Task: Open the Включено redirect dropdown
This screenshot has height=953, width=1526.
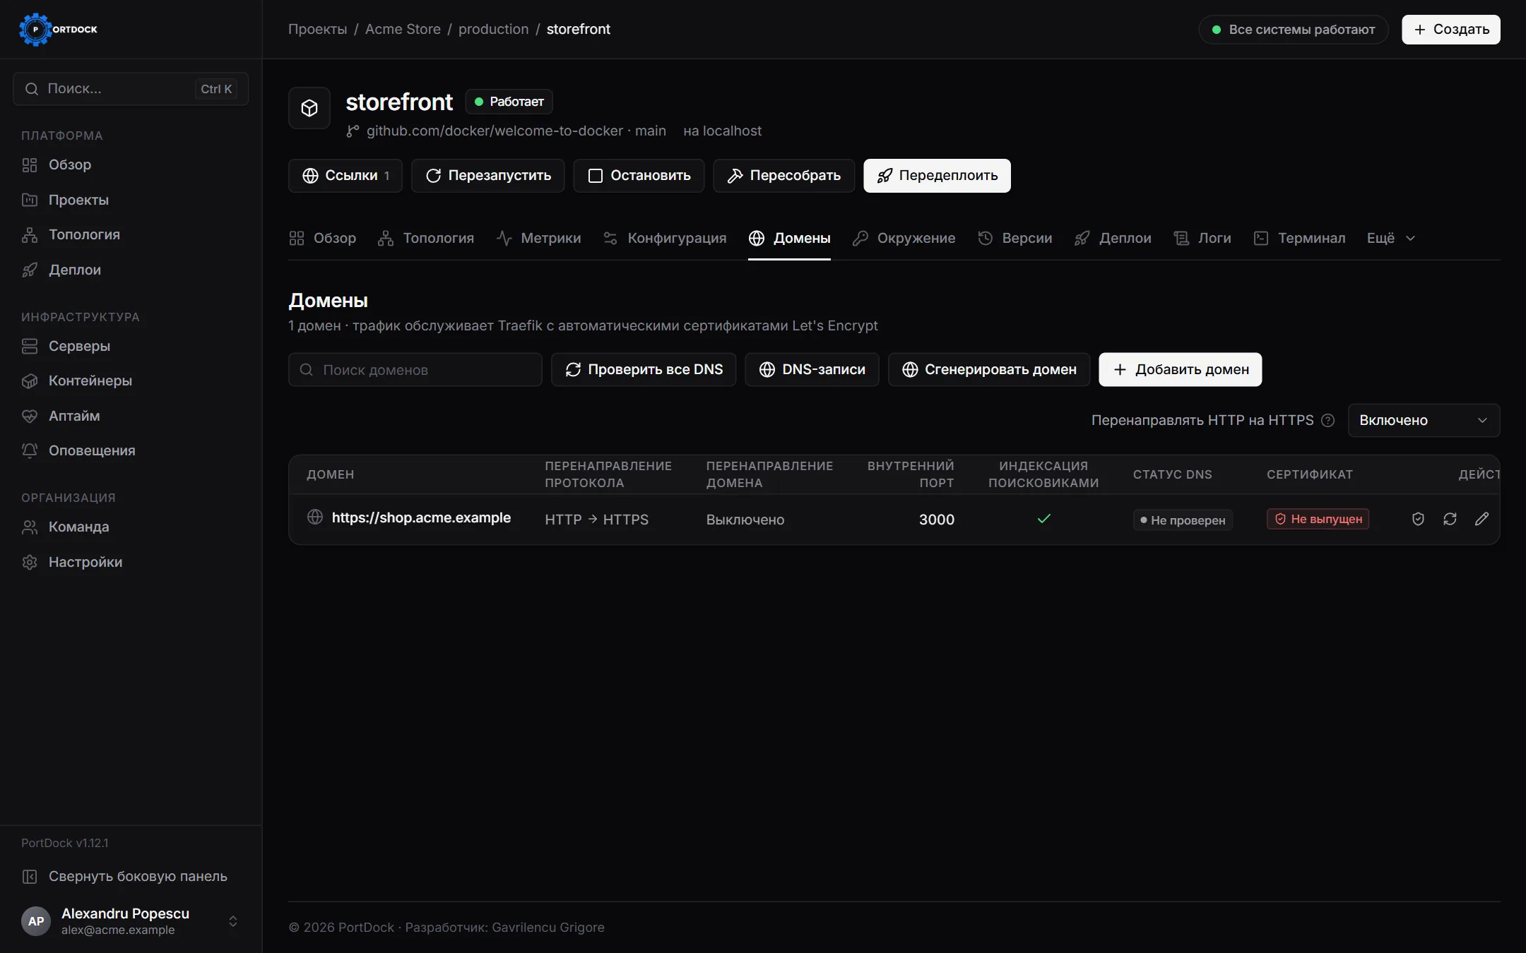Action: (1424, 420)
